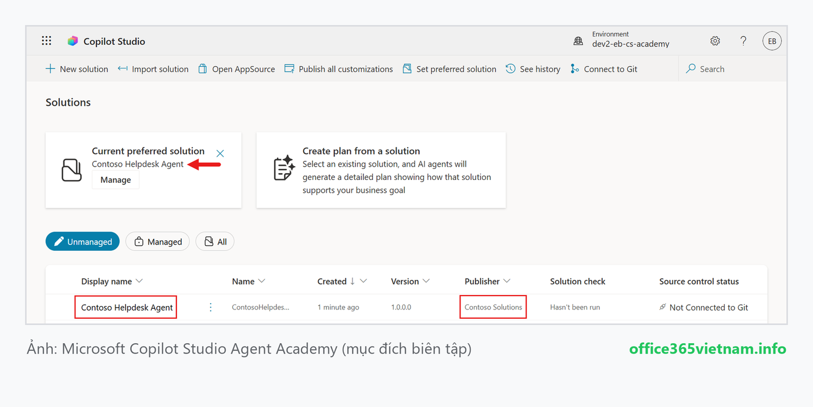This screenshot has width=813, height=407.
Task: Click Import solution command
Action: click(x=153, y=69)
